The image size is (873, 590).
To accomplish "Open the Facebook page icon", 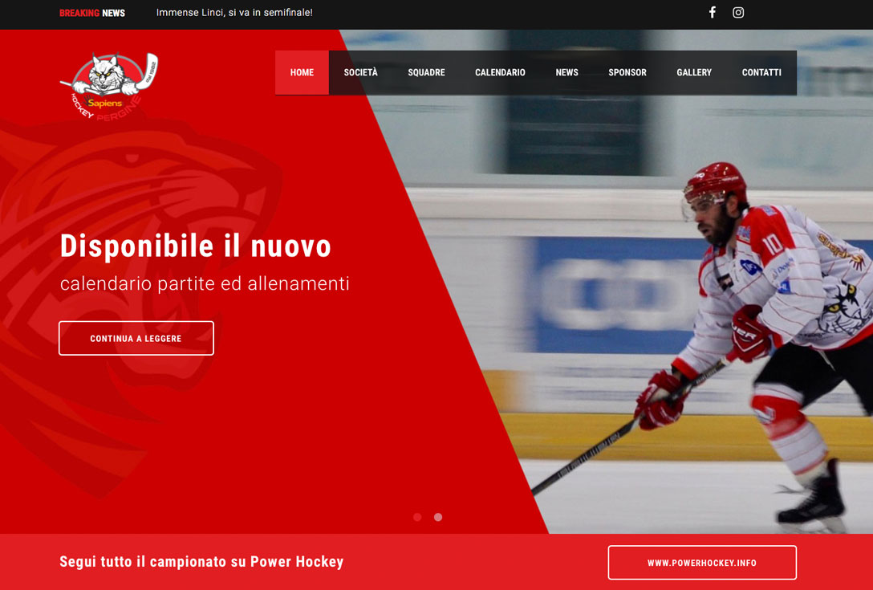I will (712, 12).
